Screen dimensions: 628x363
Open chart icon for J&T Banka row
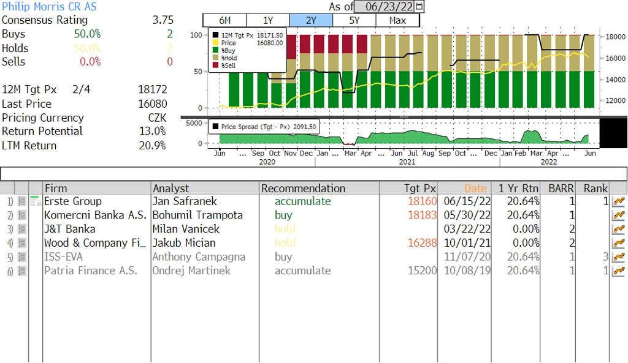pyautogui.click(x=619, y=229)
